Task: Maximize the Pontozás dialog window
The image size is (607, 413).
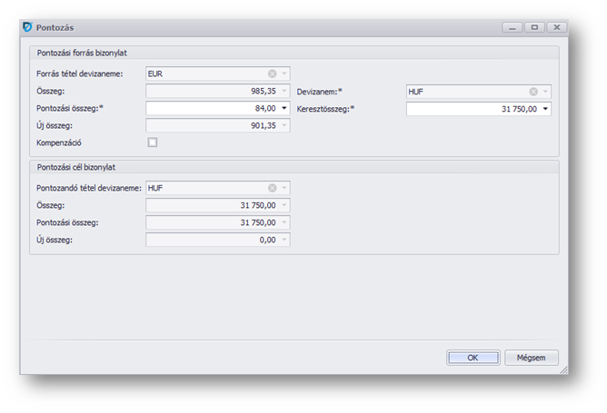Action: [534, 27]
